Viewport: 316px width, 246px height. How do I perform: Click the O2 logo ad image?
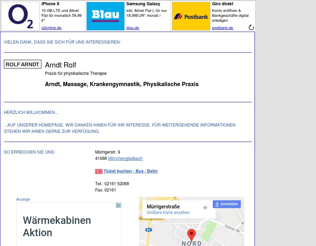tap(20, 16)
